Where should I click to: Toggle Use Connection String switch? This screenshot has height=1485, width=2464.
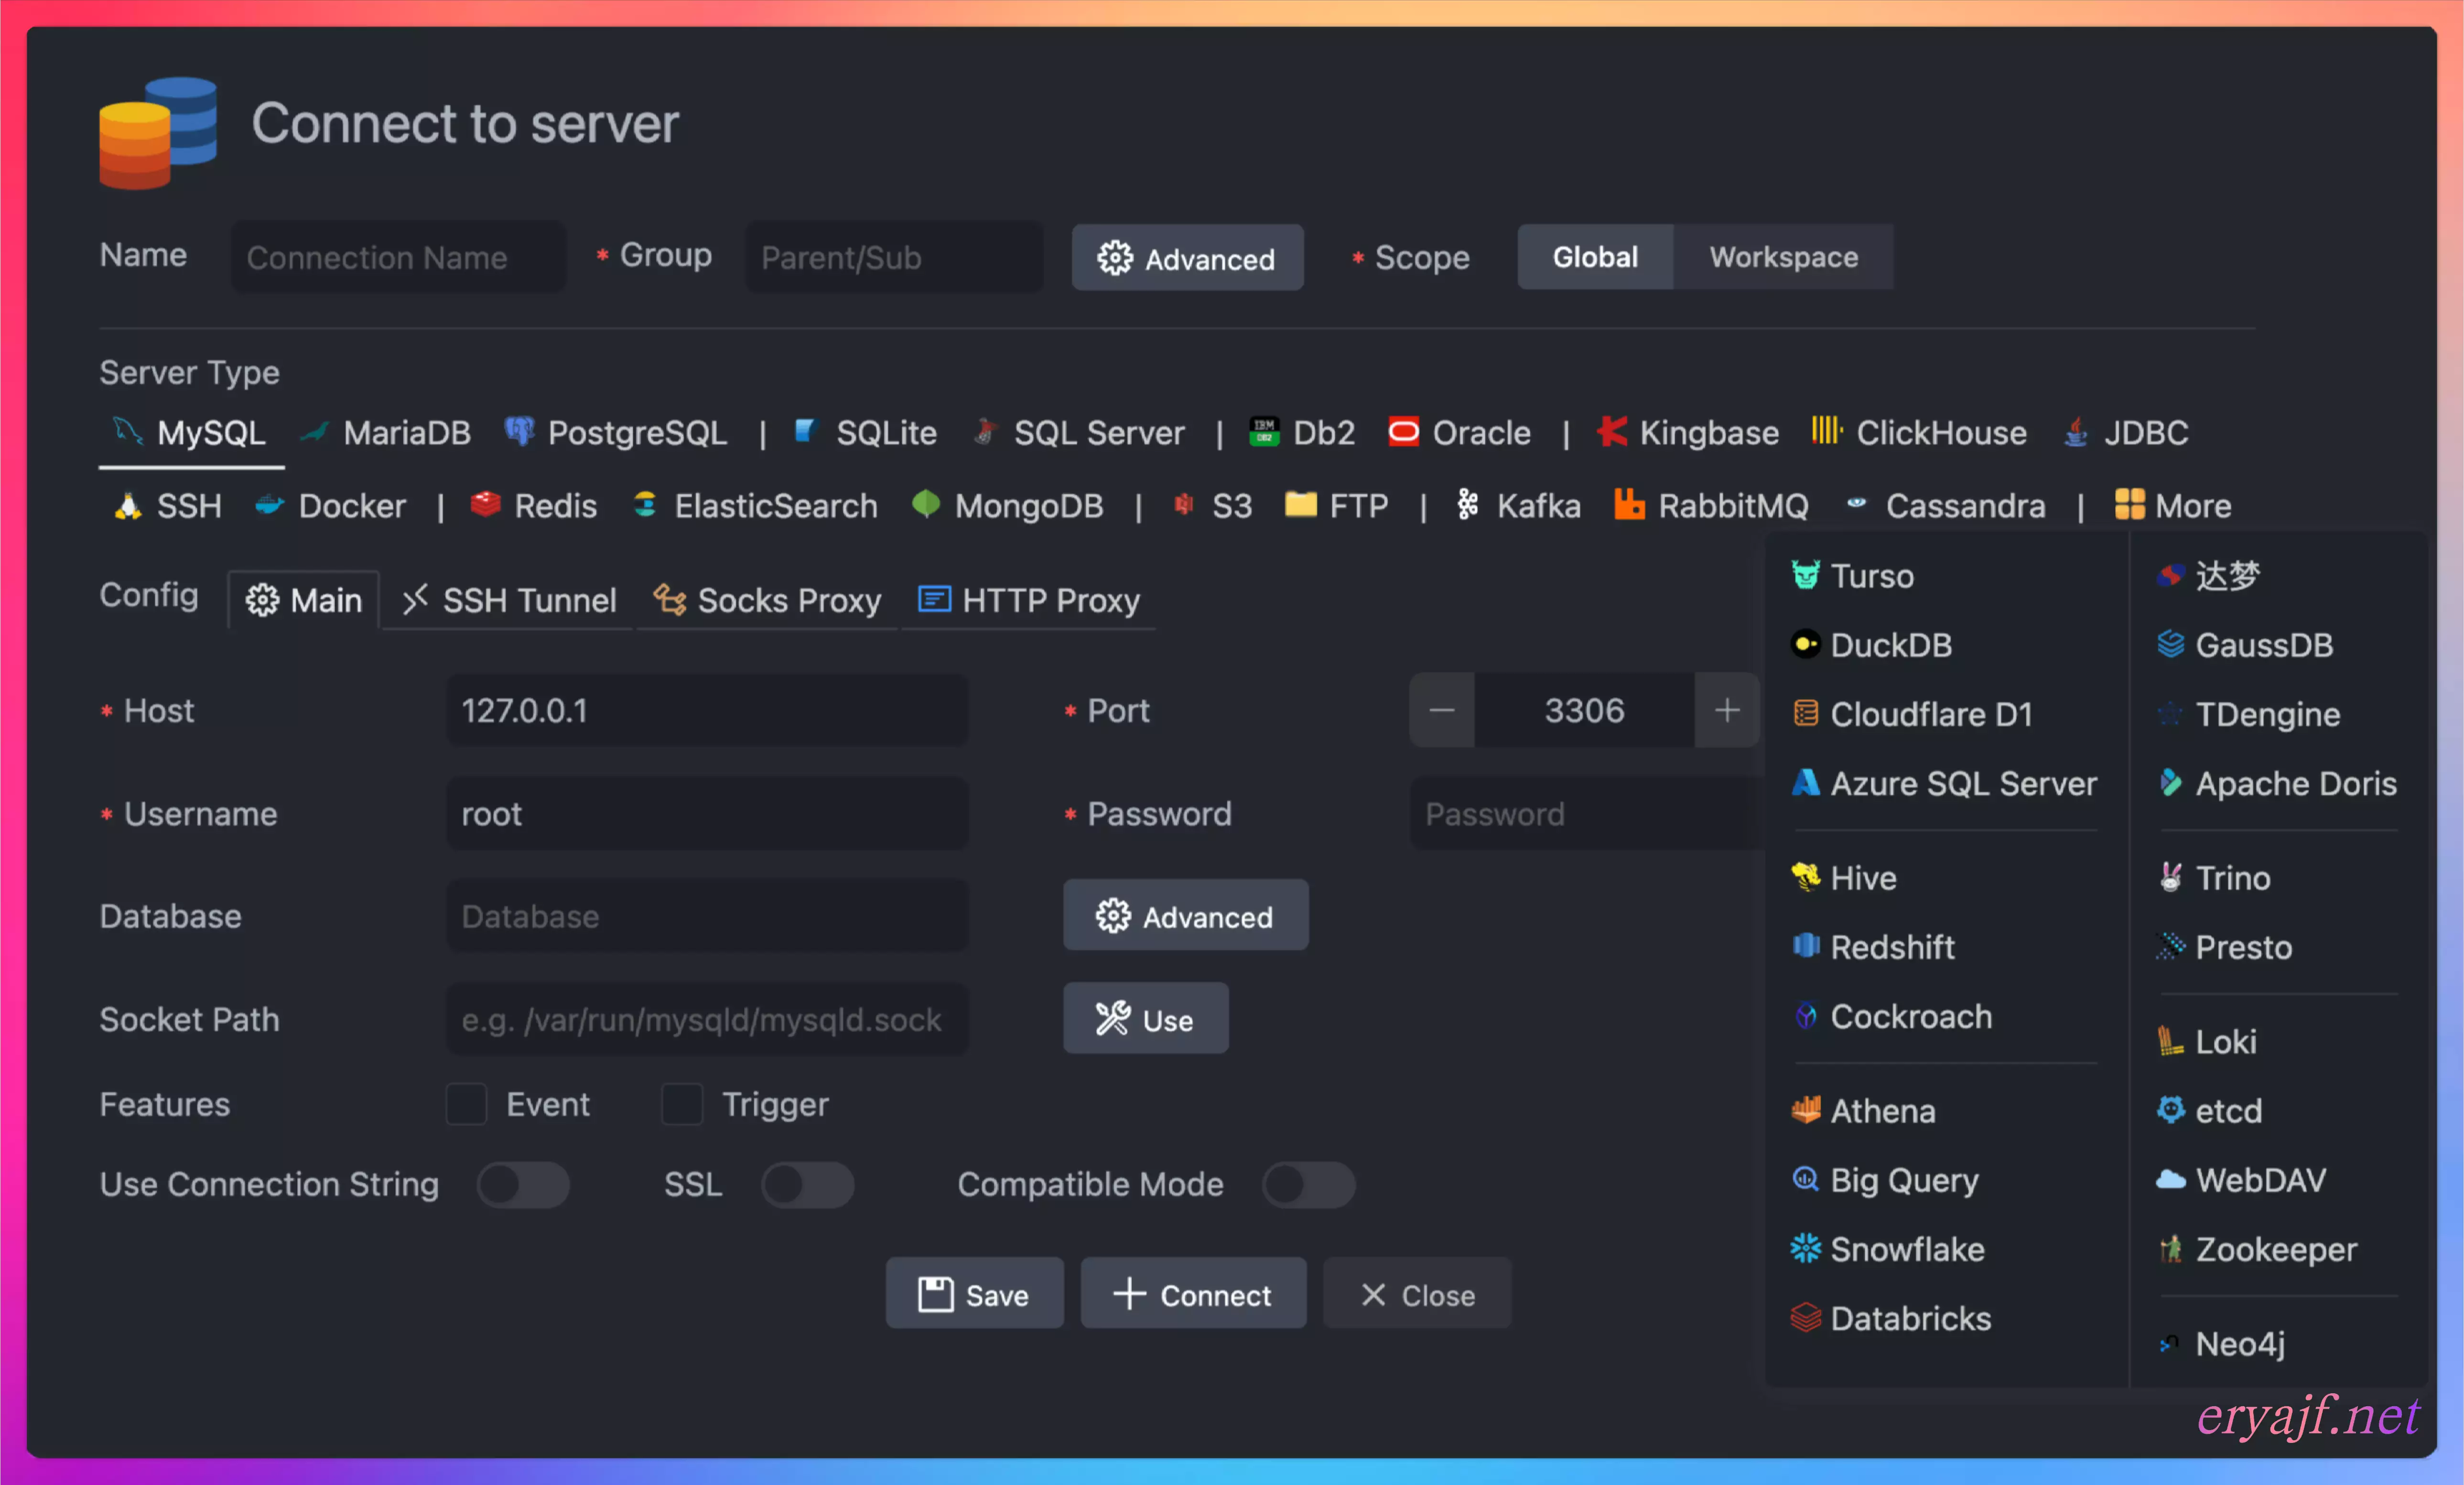point(523,1185)
